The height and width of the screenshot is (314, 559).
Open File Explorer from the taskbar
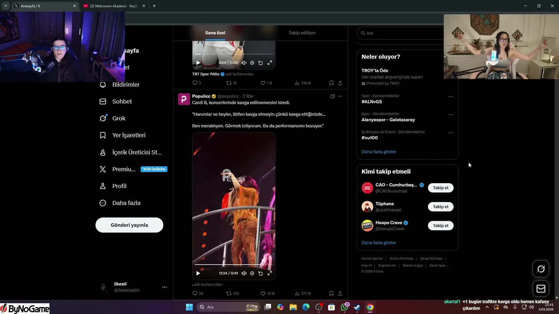click(x=293, y=307)
